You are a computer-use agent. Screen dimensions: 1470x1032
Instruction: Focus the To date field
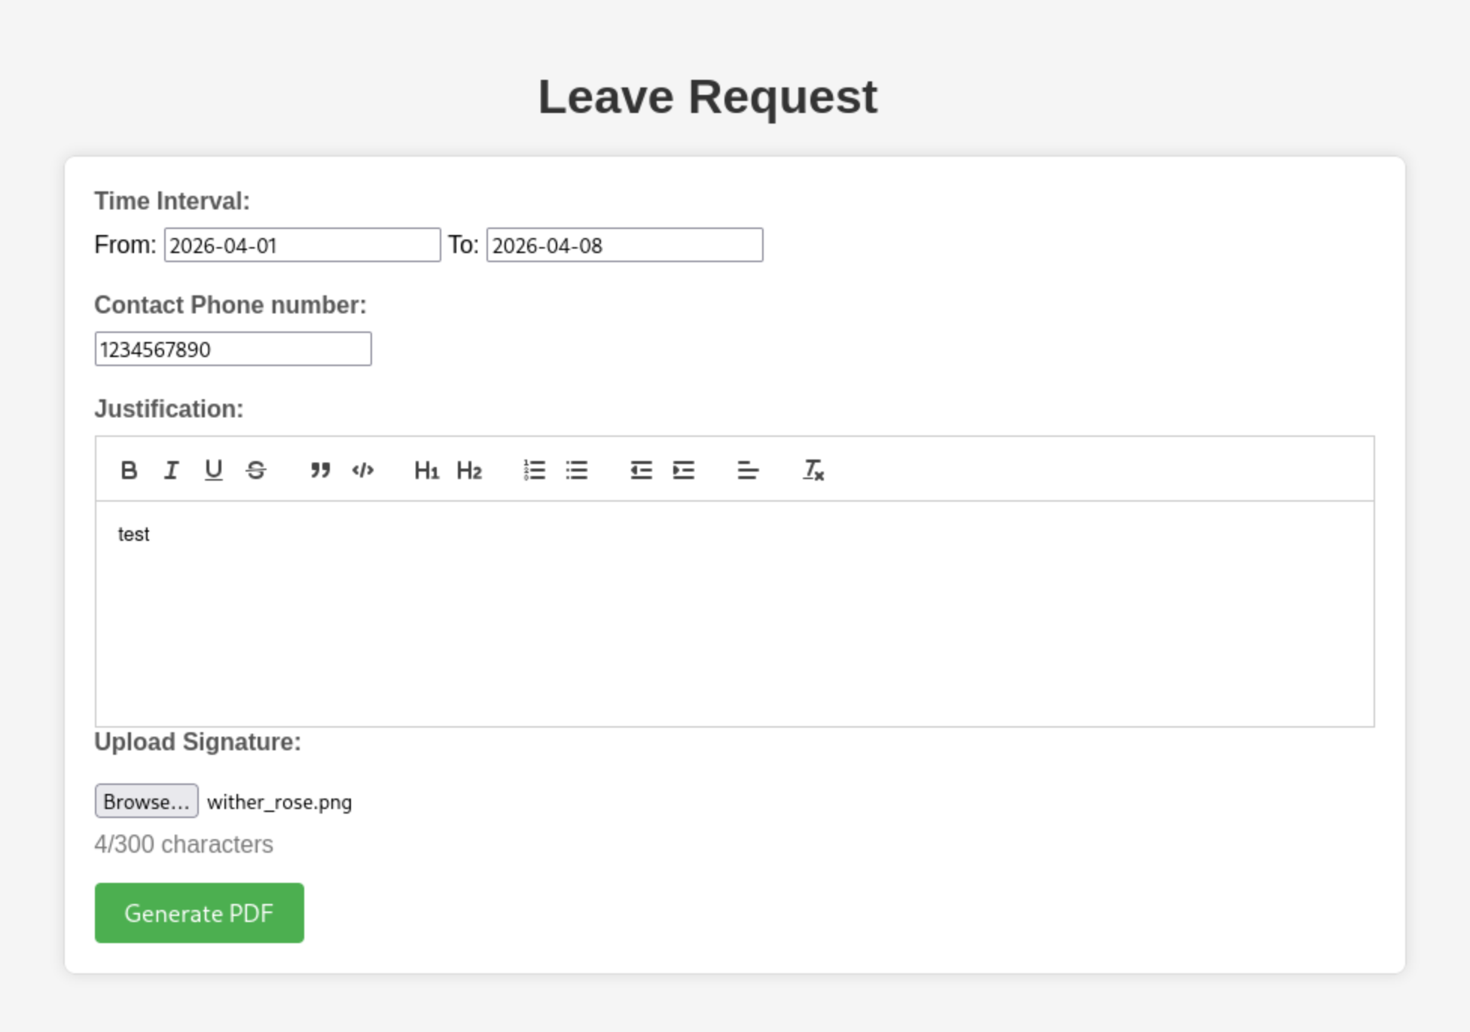tap(624, 246)
